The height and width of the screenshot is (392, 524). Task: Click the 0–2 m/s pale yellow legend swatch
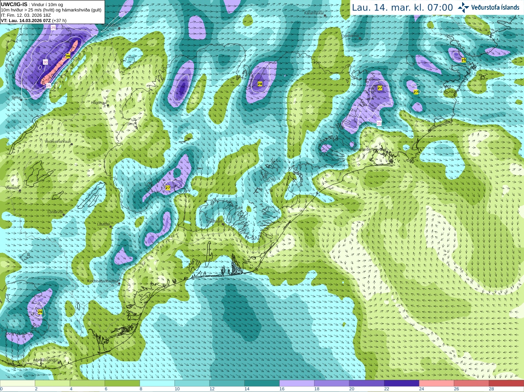click(x=18, y=383)
